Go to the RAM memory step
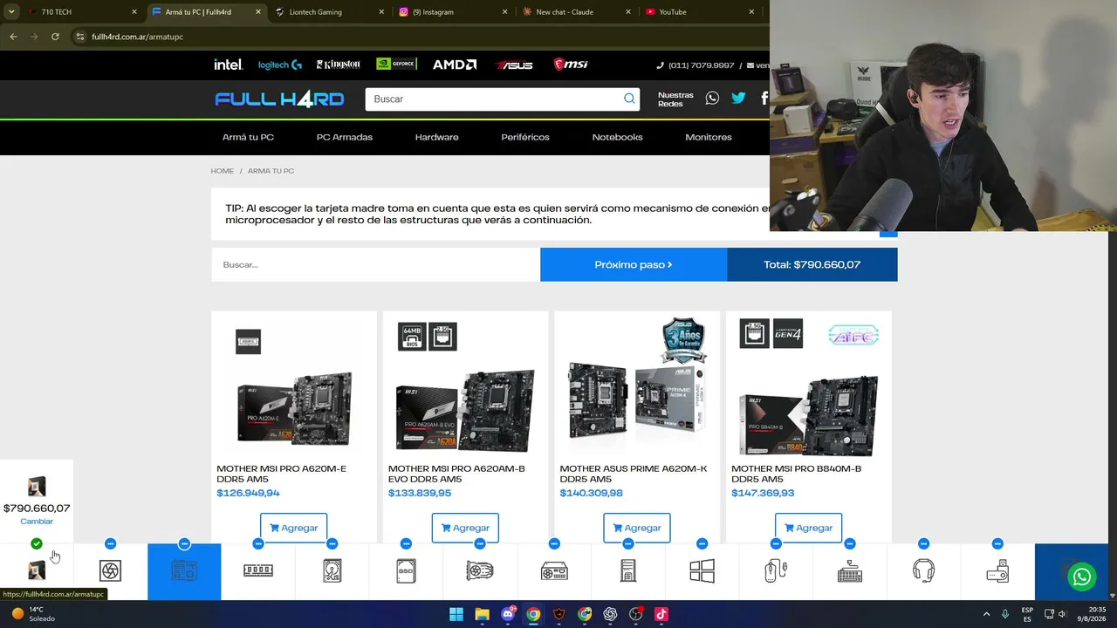 point(258,570)
